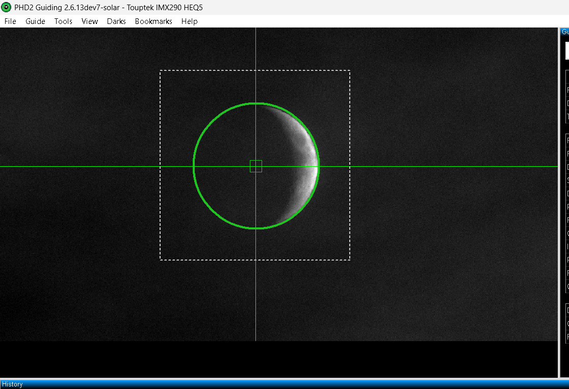Screen dimensions: 569x389
Task: Click the small green lock-position square
Action: (256, 166)
